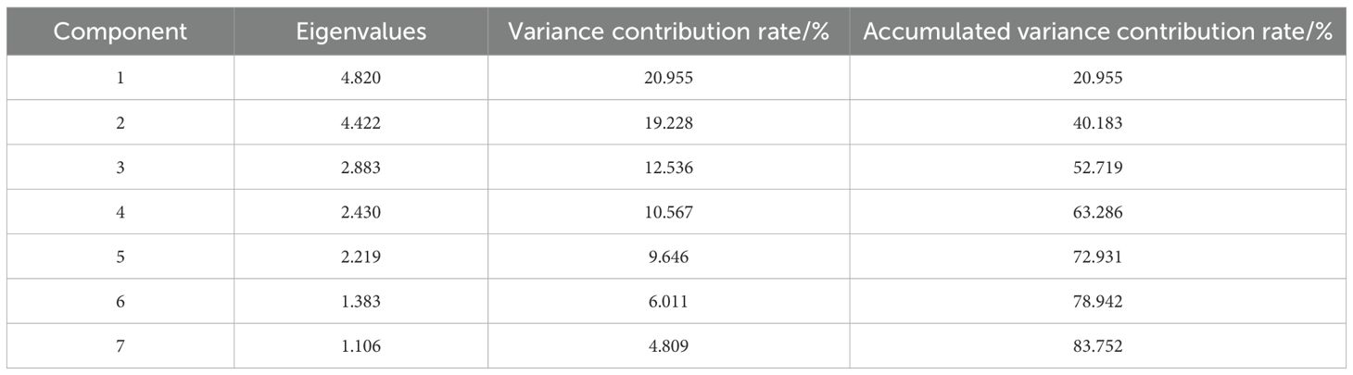The height and width of the screenshot is (375, 1353).
Task: Click the 4.809 variance cell
Action: point(668,344)
